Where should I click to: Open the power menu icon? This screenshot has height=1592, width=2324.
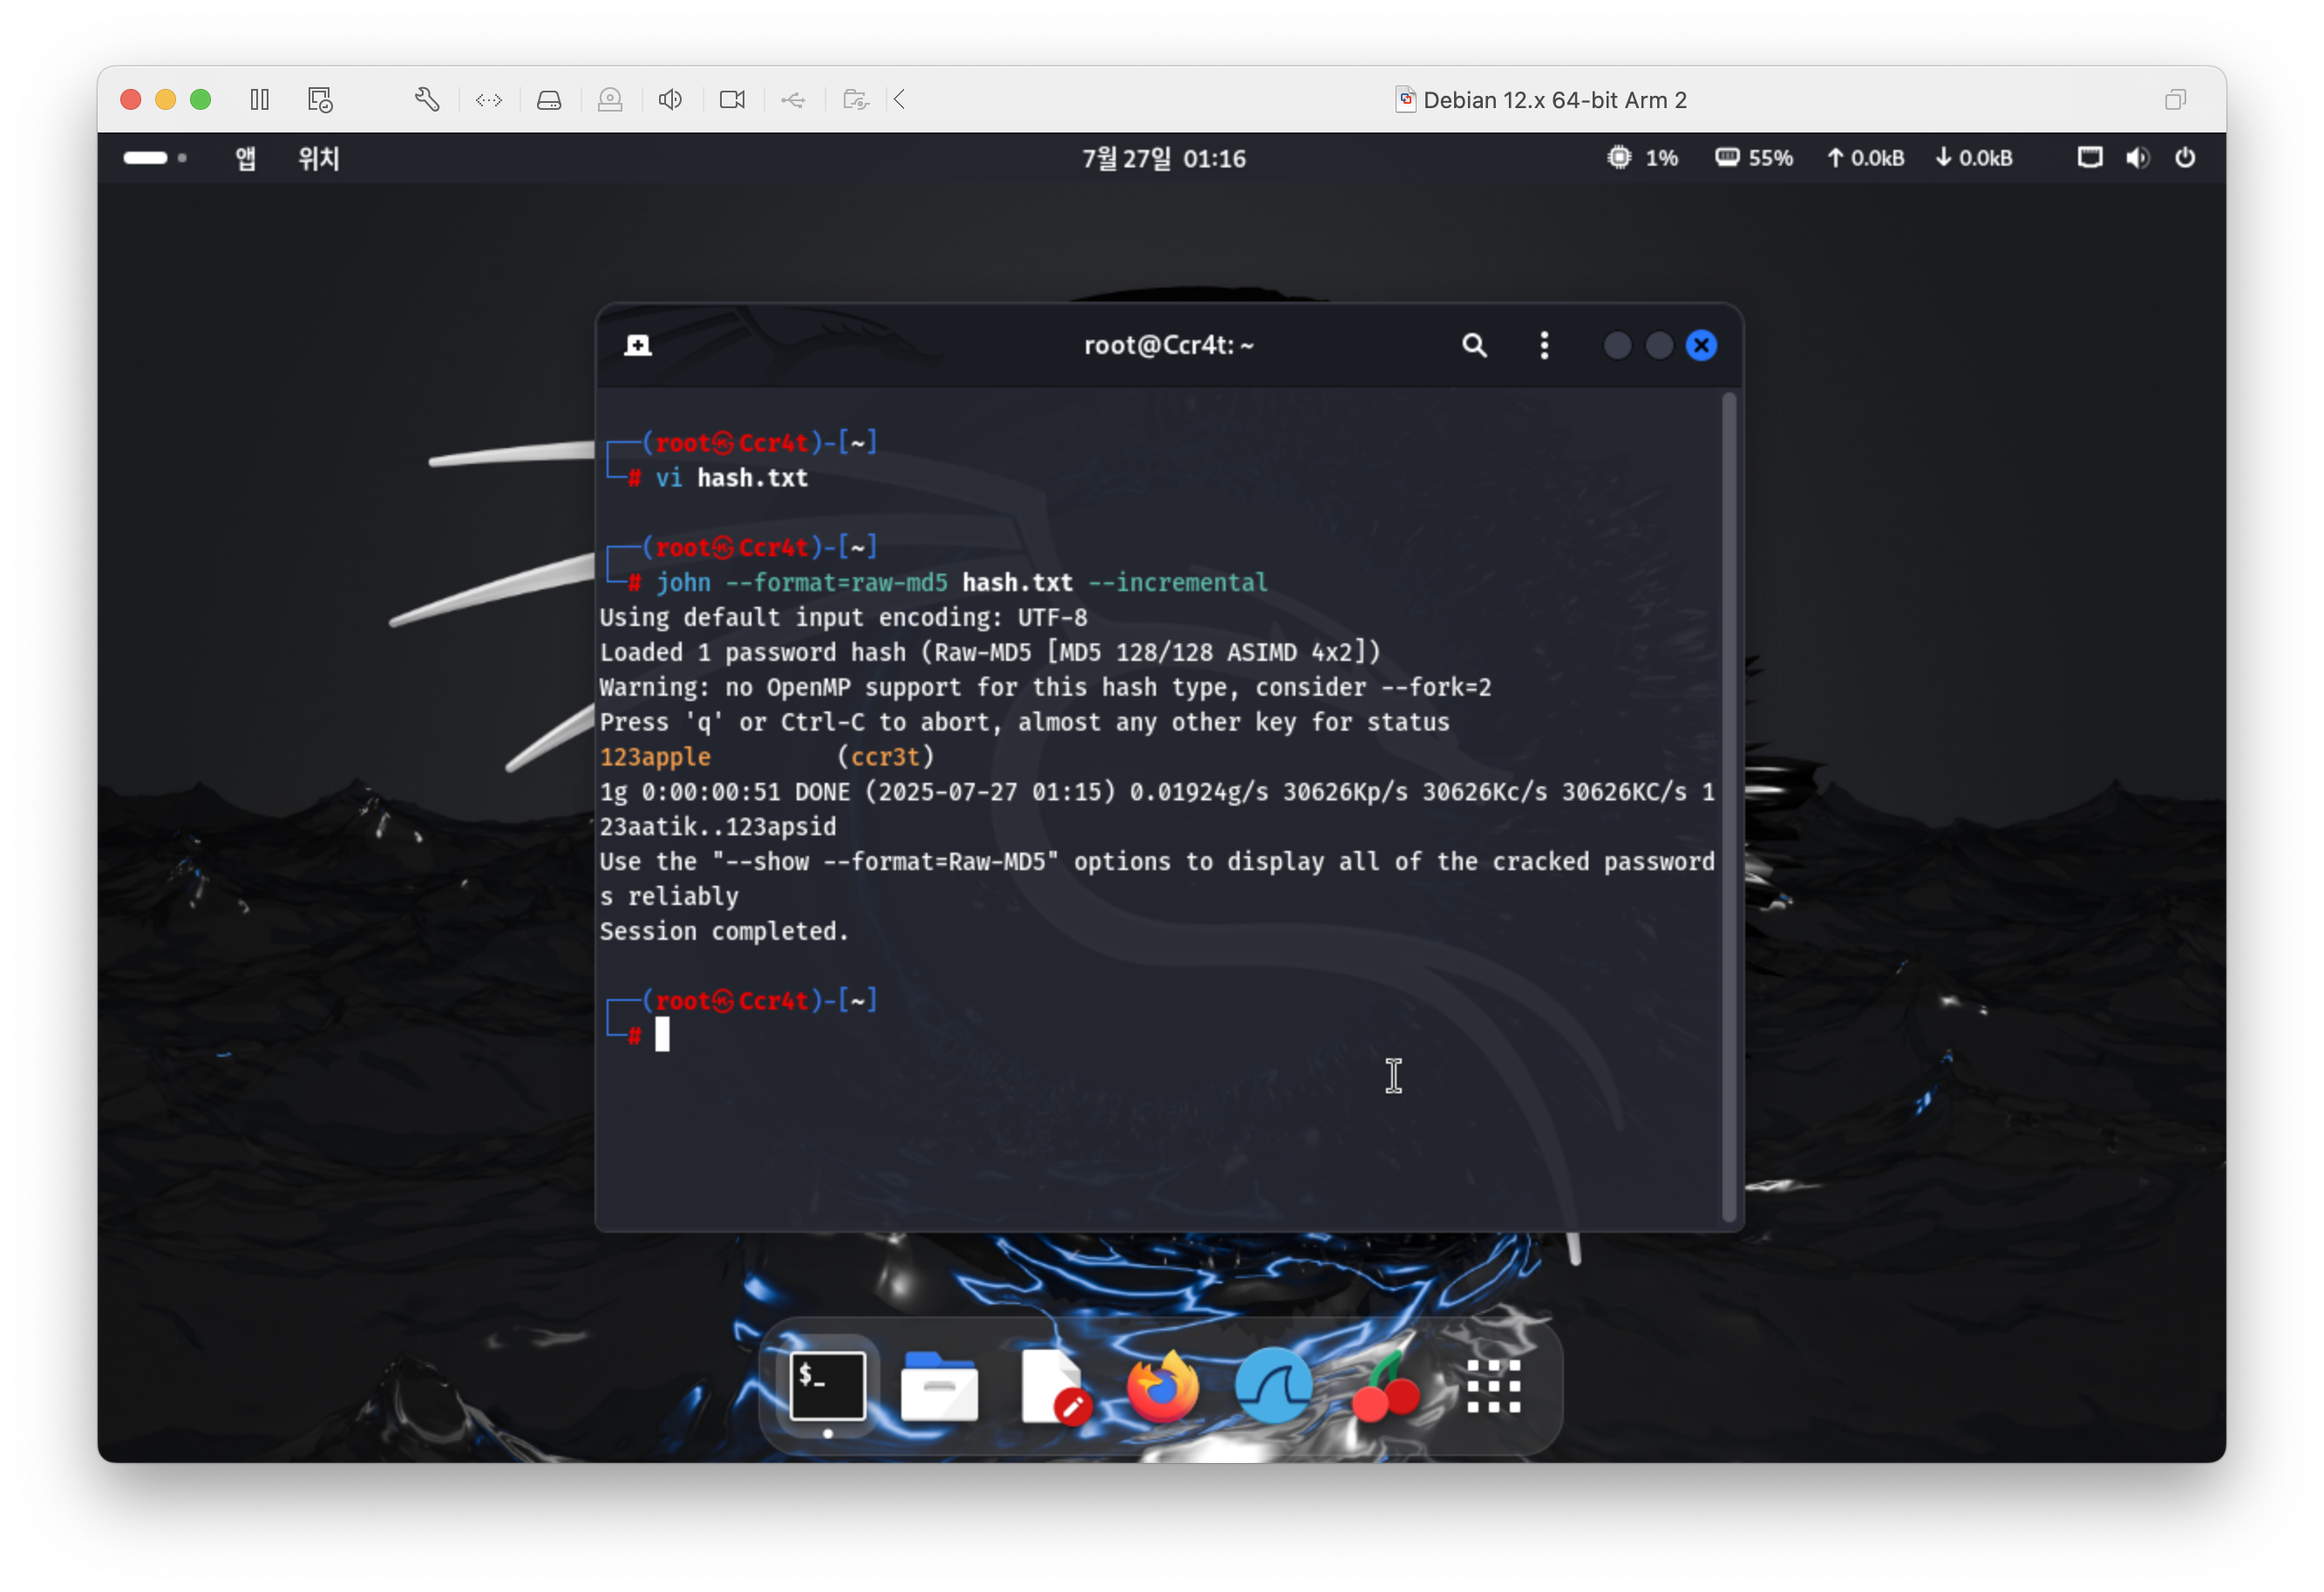tap(2185, 158)
